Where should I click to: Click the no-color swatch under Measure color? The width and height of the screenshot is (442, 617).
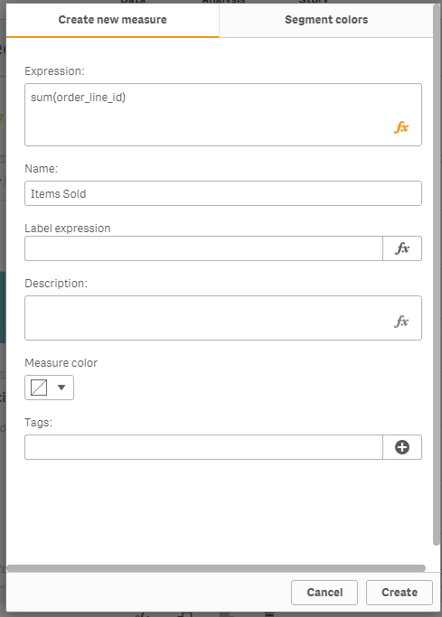(x=39, y=388)
